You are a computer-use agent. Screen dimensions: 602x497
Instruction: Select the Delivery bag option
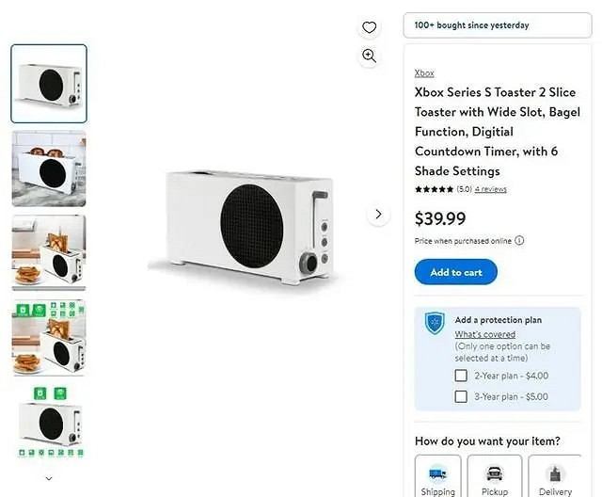pyautogui.click(x=555, y=475)
